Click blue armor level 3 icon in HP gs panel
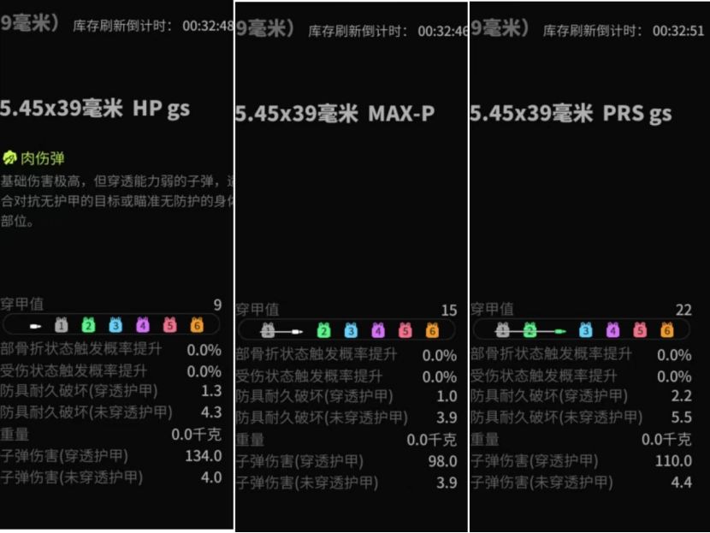Viewport: 710px width, 533px height. point(116,325)
